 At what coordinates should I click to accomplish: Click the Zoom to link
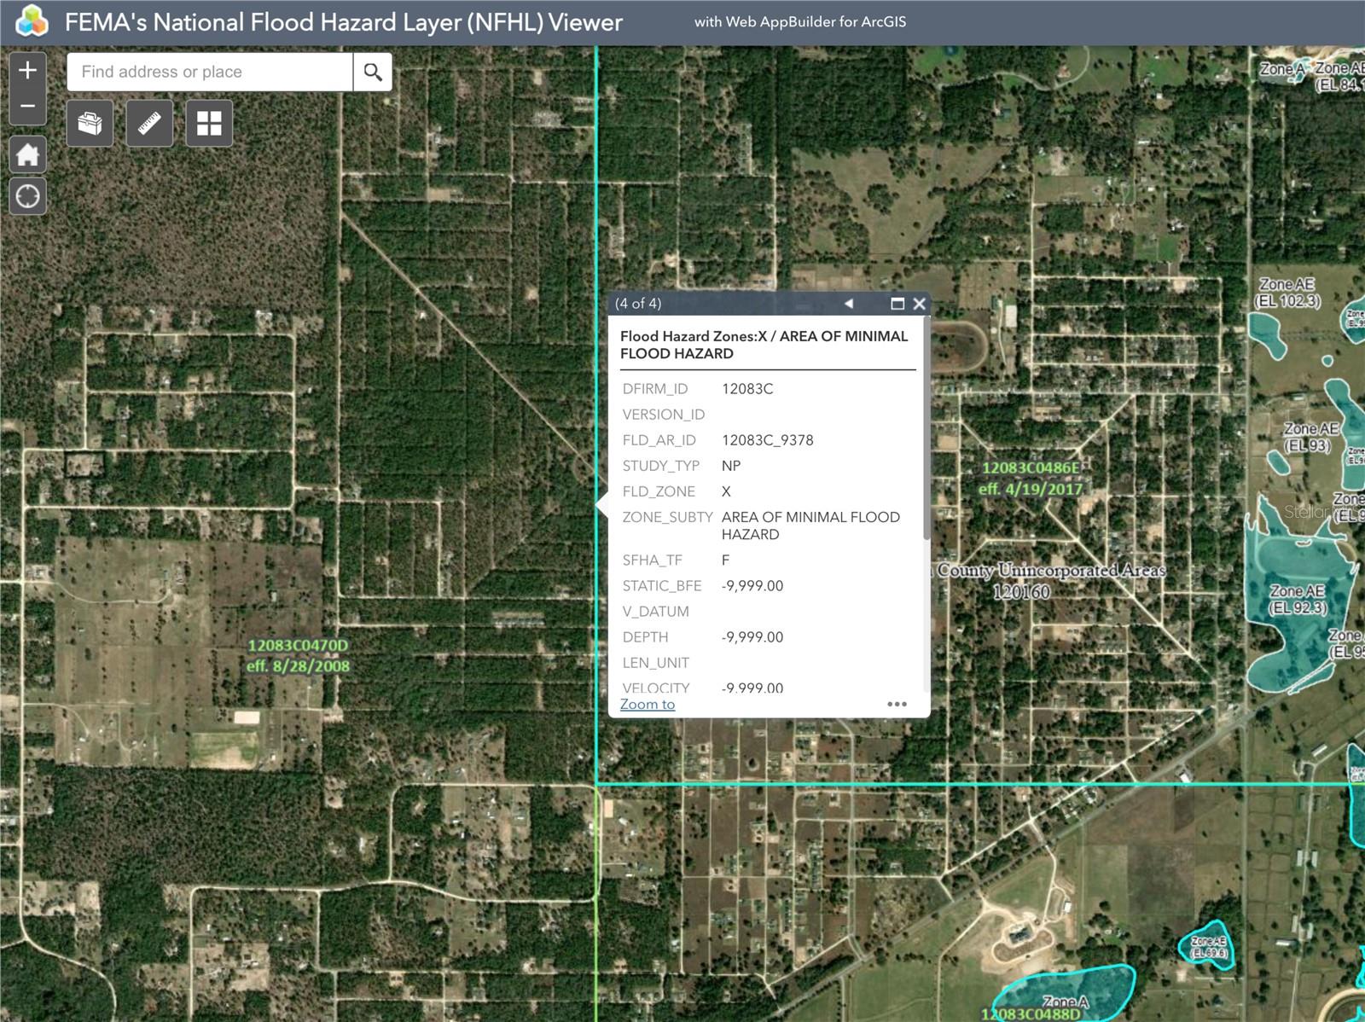coord(648,704)
